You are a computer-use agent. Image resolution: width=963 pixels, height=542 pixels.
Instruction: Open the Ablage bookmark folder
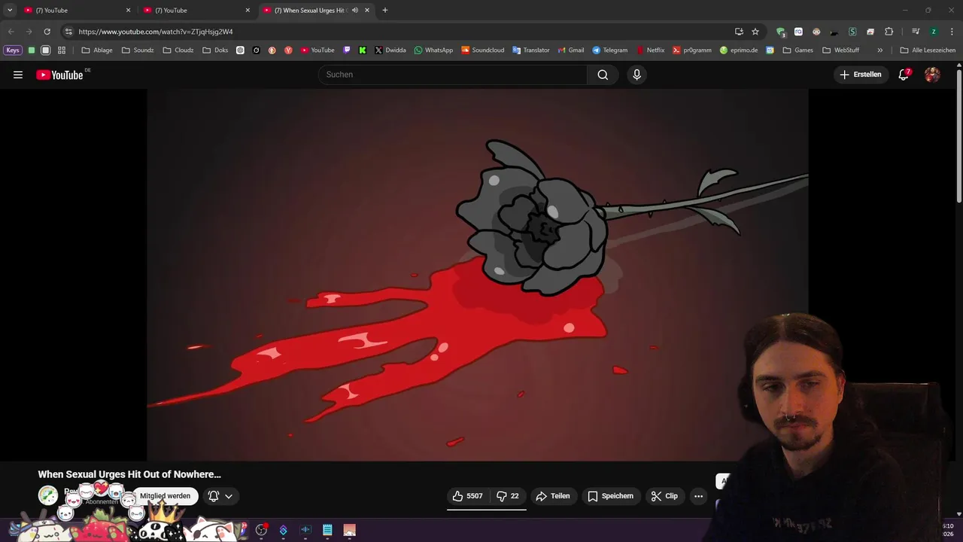click(97, 50)
